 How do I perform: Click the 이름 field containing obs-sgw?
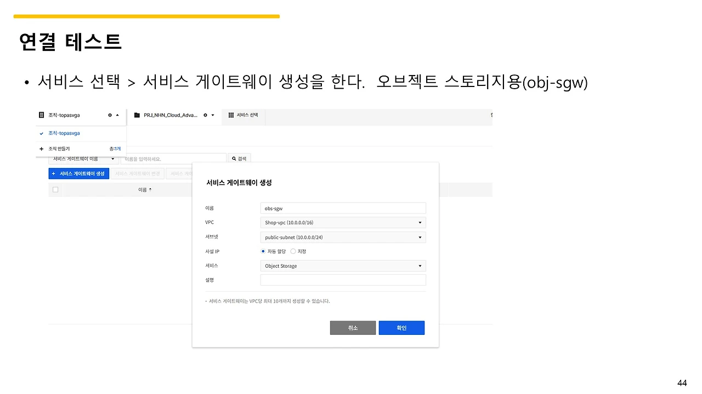343,208
